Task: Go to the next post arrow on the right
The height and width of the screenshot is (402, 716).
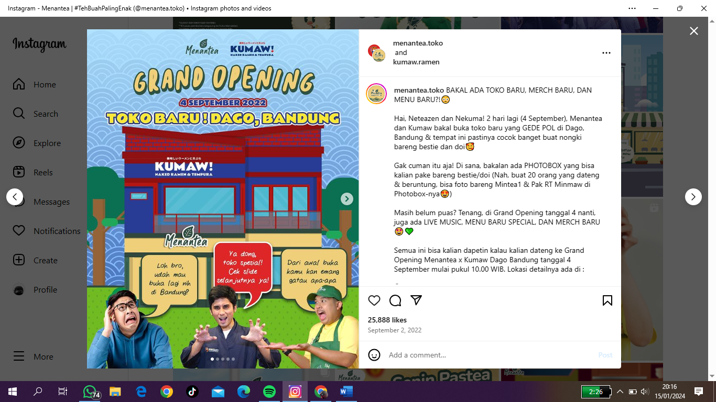Action: pos(693,197)
